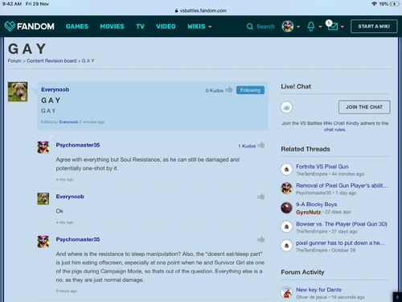Open the notifications bell icon
The width and height of the screenshot is (402, 302).
coord(311,27)
